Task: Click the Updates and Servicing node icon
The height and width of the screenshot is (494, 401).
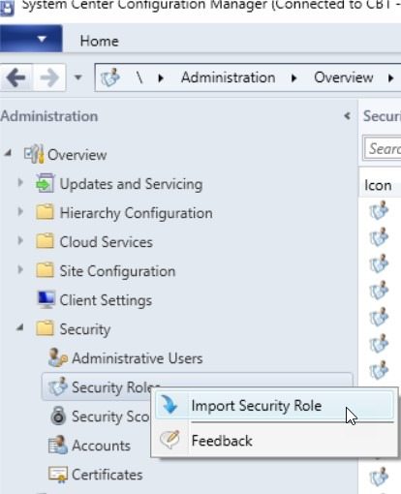Action: click(45, 183)
